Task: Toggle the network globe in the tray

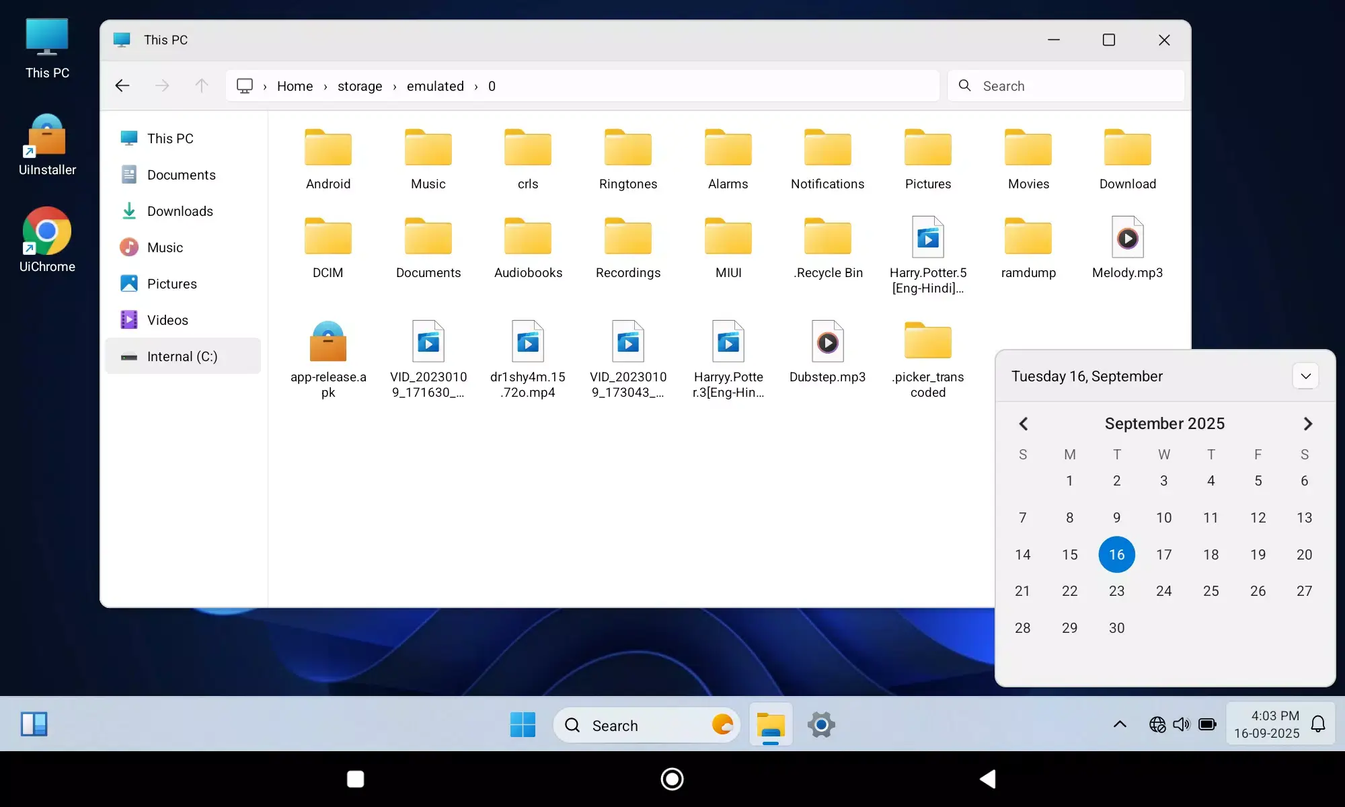Action: point(1157,724)
